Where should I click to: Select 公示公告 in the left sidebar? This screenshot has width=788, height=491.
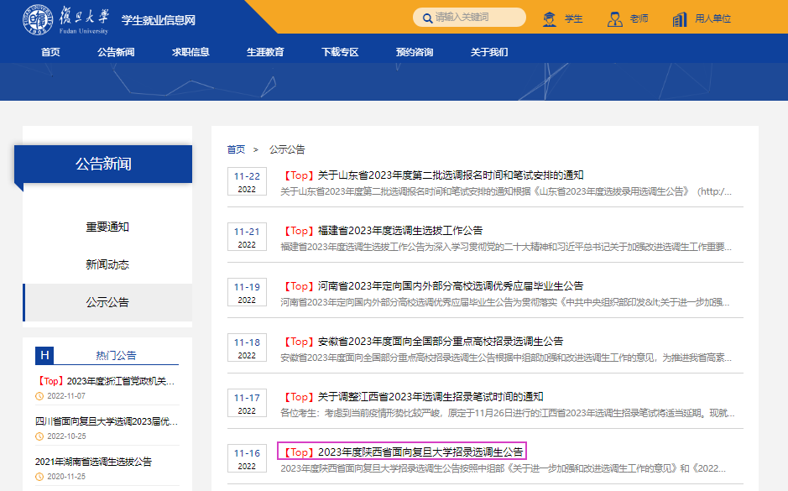107,302
